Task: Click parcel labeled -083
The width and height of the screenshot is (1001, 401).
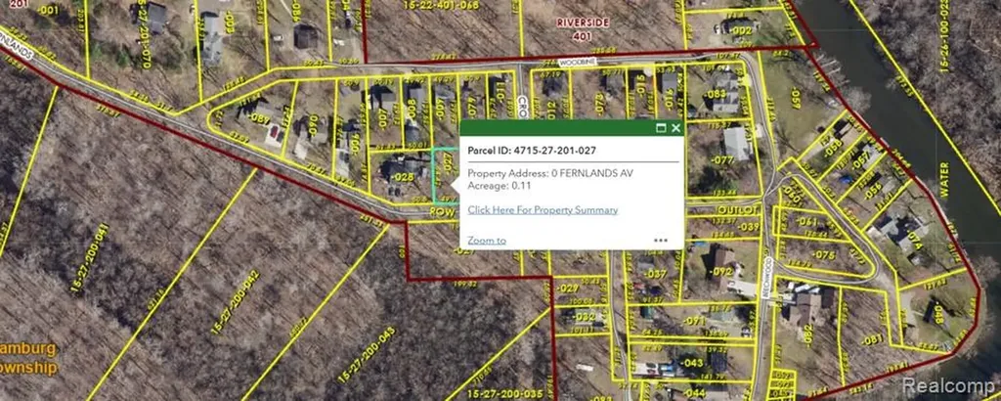Action: pyautogui.click(x=717, y=94)
